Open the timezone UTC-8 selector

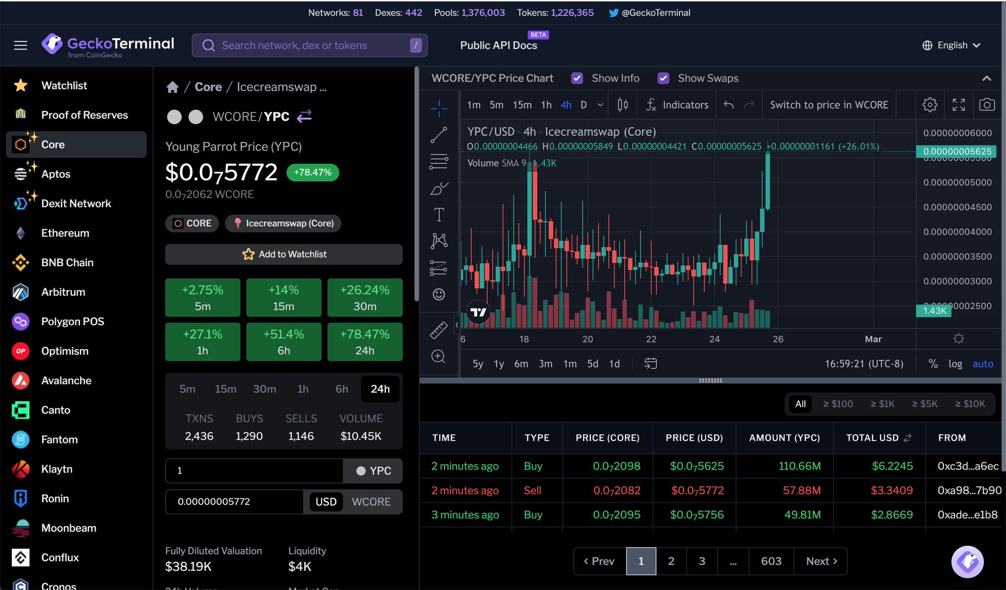[x=864, y=364]
